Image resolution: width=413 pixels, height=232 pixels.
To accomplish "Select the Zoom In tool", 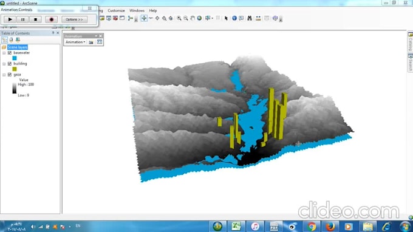I will 179,18.
